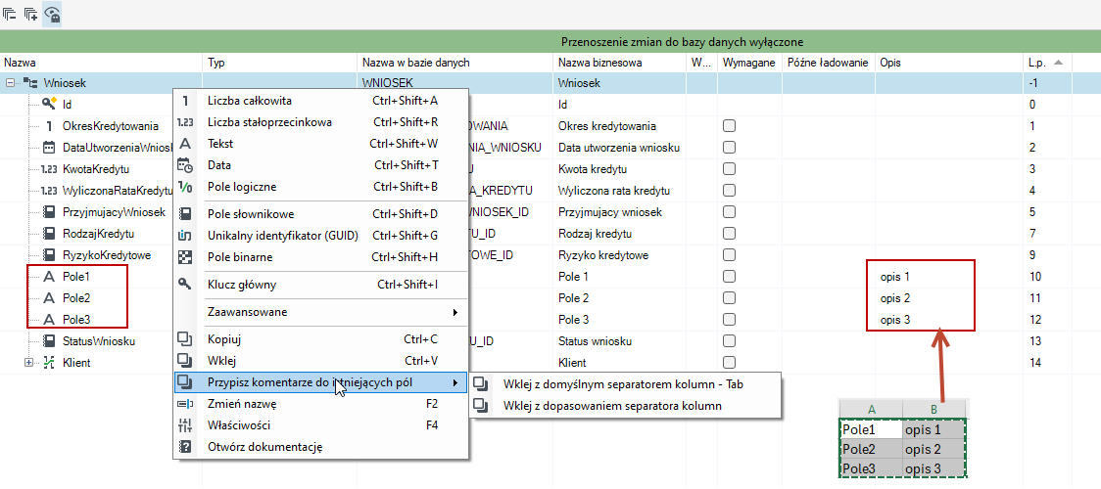This screenshot has height=489, width=1101.
Task: Click cell B with 'opis 1' in spreadsheet
Action: pyautogui.click(x=933, y=429)
